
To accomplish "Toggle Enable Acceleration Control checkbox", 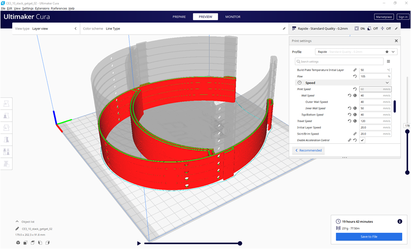I will tap(362, 140).
